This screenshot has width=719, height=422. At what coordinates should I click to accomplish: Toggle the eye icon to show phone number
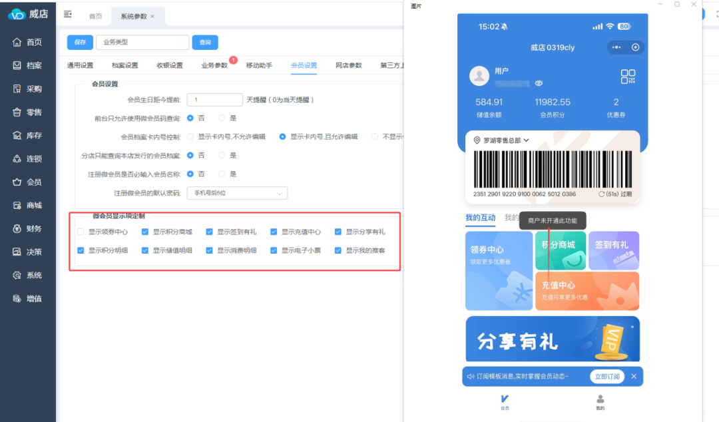coord(539,83)
